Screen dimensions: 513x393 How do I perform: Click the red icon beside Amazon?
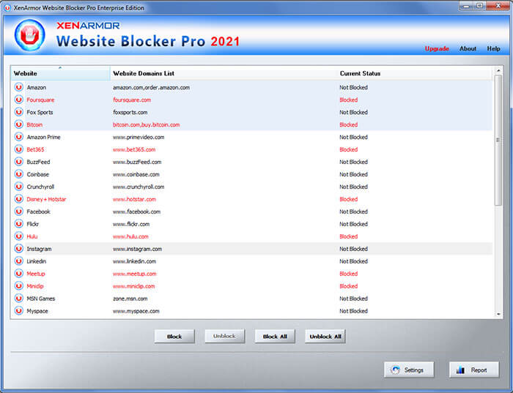tap(18, 87)
